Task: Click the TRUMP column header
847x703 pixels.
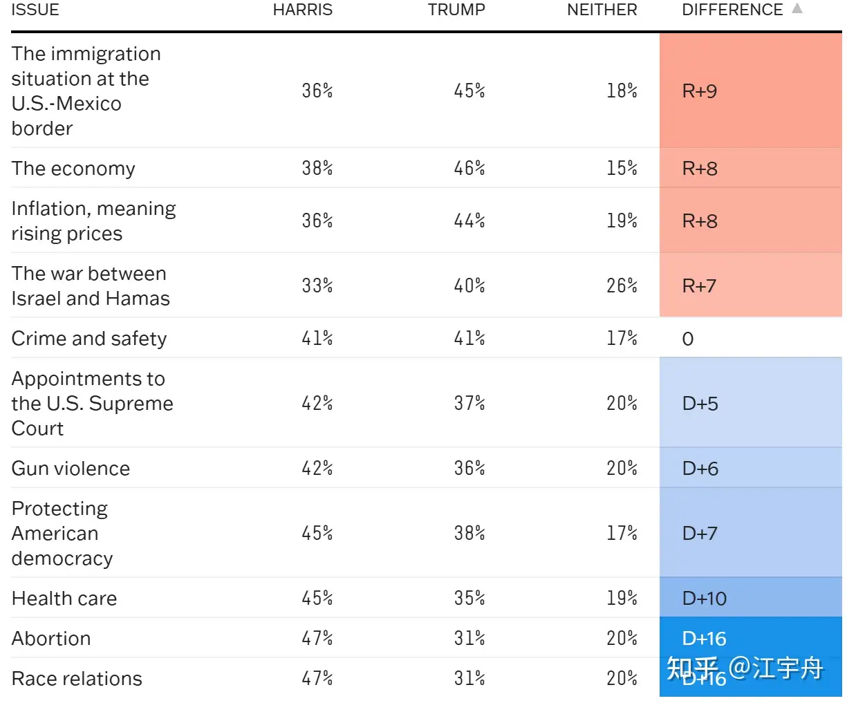Action: tap(456, 10)
